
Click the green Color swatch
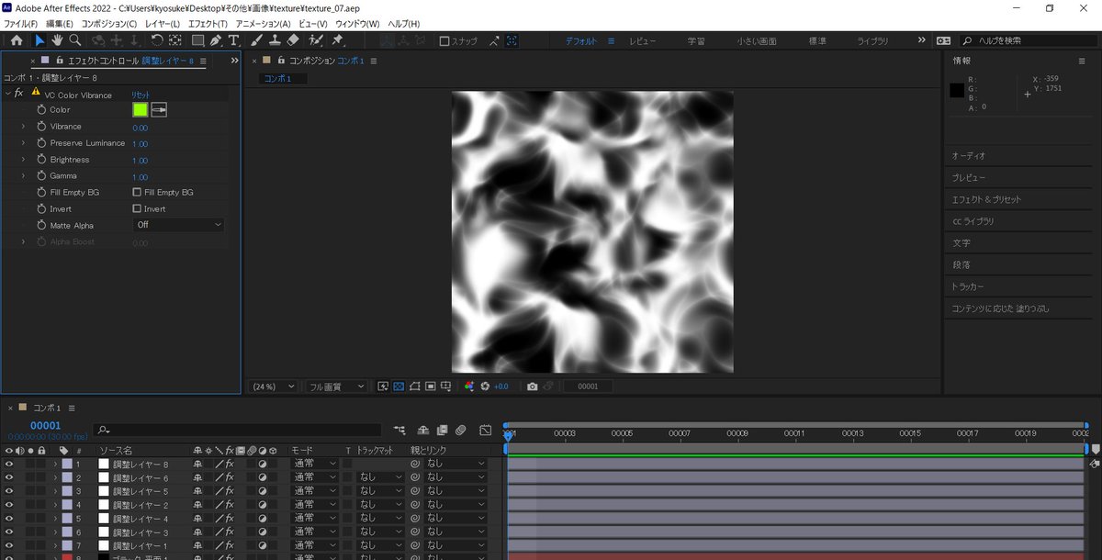pyautogui.click(x=140, y=109)
